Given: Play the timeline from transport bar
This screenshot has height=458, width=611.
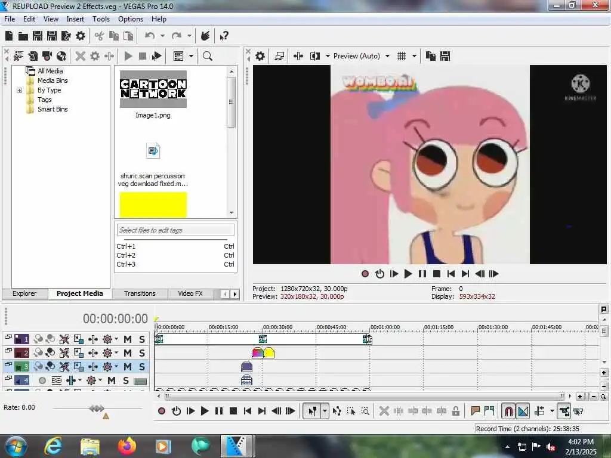Looking at the screenshot, I should click(205, 411).
